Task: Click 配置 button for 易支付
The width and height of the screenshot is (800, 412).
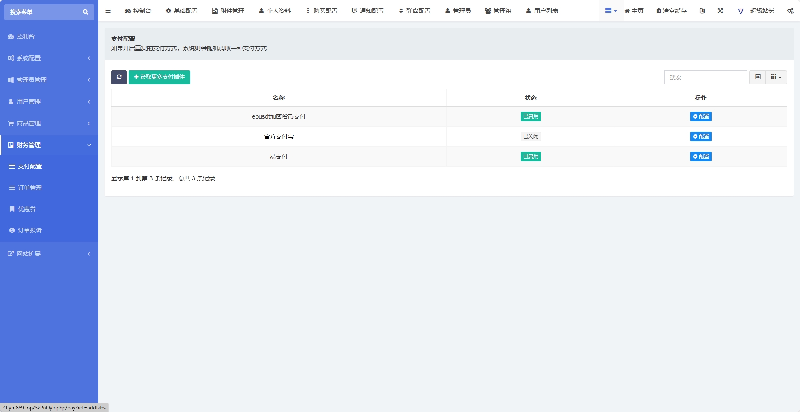Action: point(700,157)
